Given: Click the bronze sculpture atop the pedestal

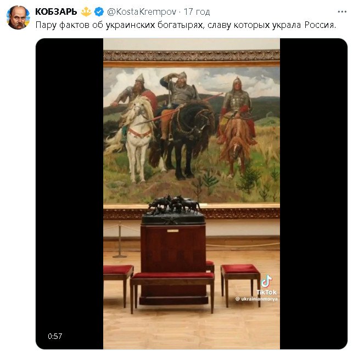Looking at the screenshot, I should tap(173, 205).
